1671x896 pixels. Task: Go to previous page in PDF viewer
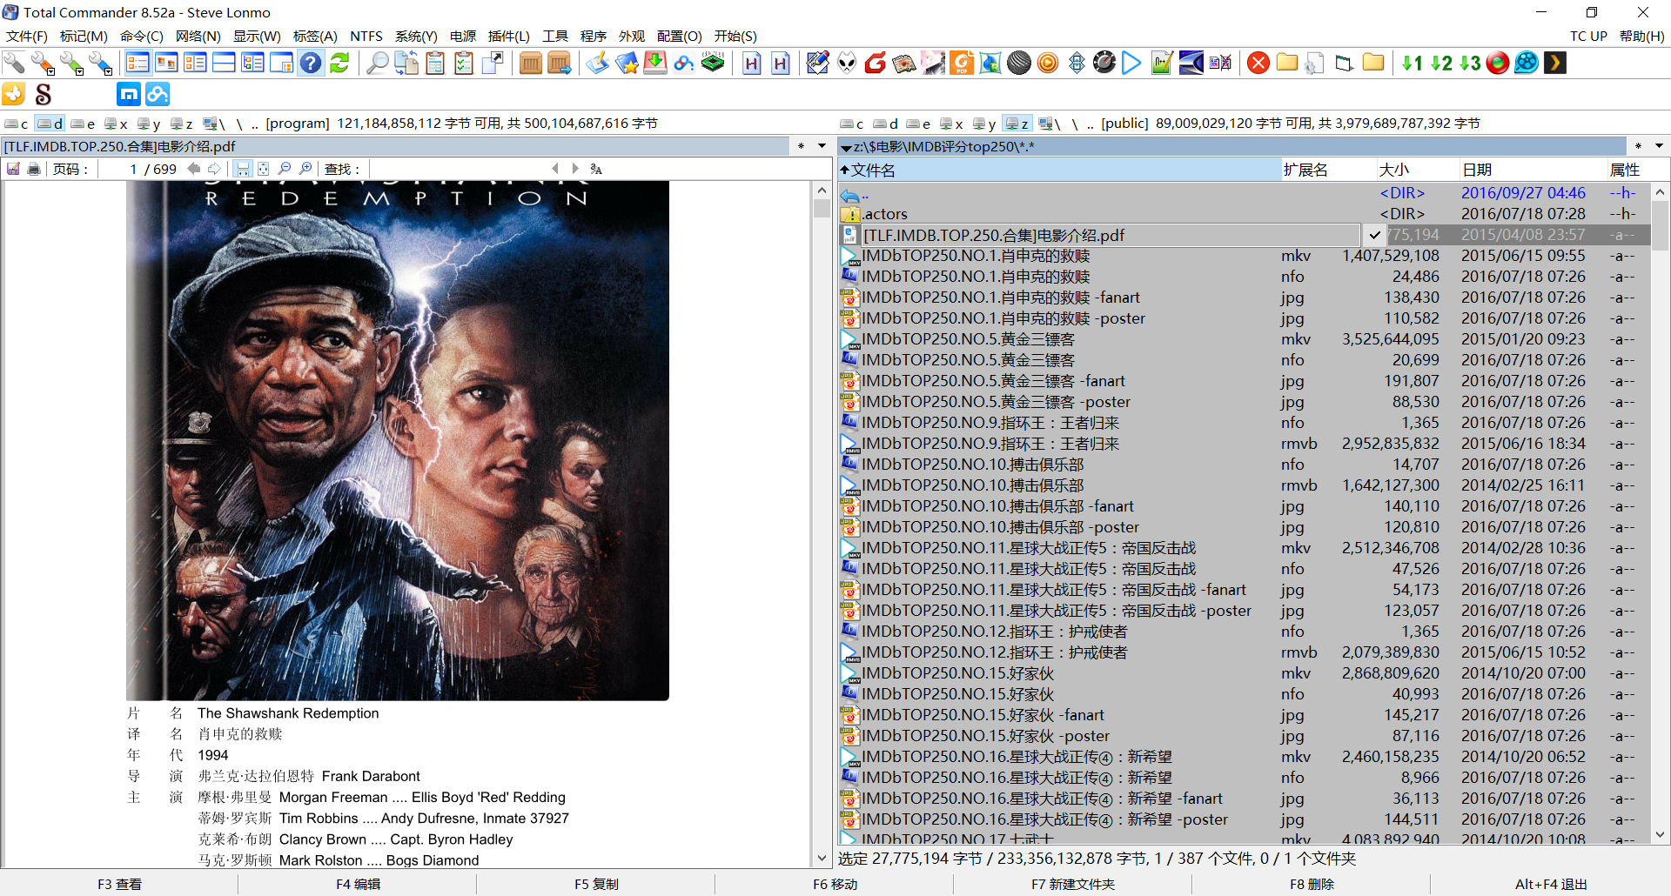[x=194, y=169]
